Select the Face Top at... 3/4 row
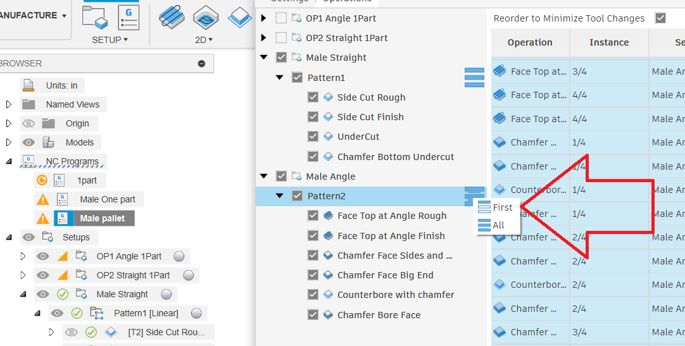 click(x=588, y=71)
